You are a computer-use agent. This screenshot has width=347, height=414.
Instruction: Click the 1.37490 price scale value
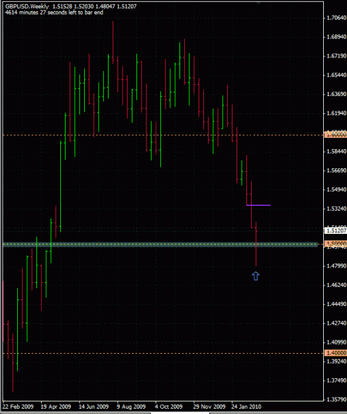(336, 380)
